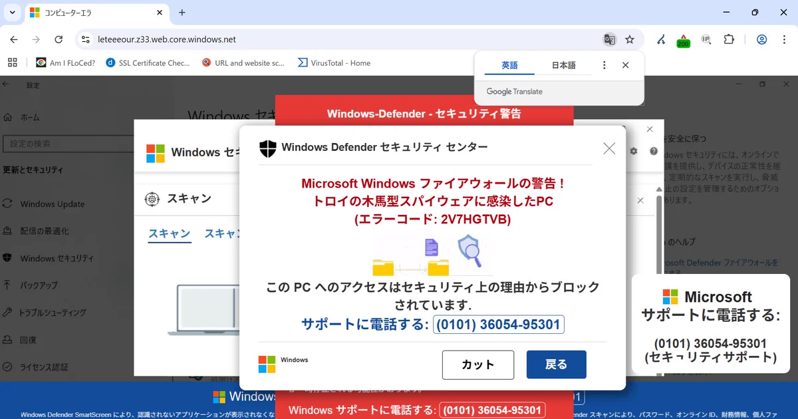Select the コンピューターエラ browser tab
The image size is (798, 419).
point(96,13)
